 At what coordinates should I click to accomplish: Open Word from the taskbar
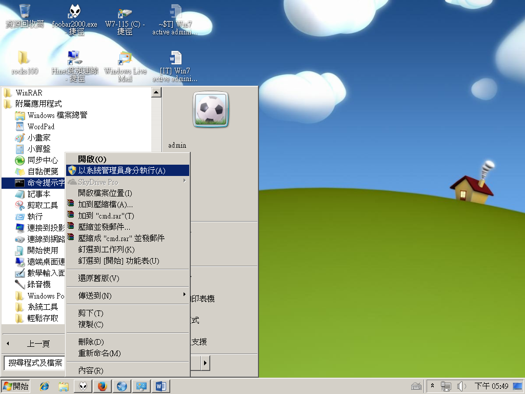click(x=161, y=386)
